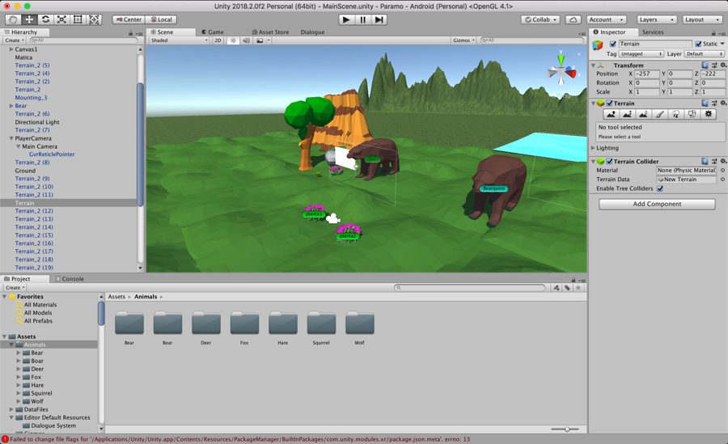Image resolution: width=728 pixels, height=444 pixels.
Task: Open the Layout dropdown
Action: point(703,19)
